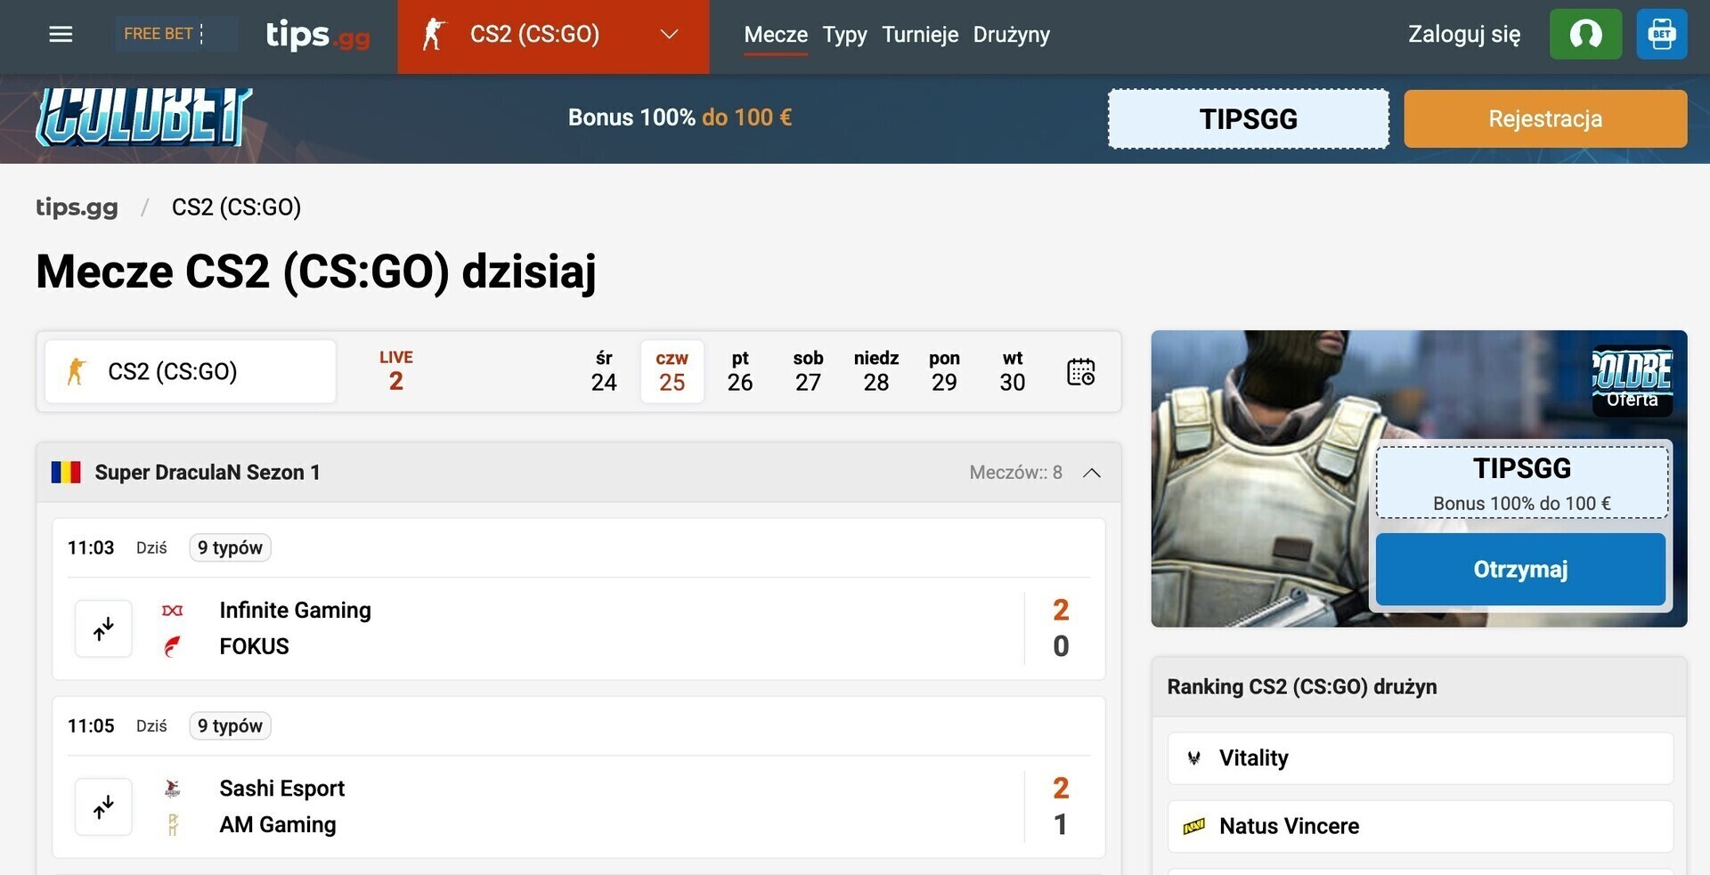The image size is (1710, 875).
Task: Click the Coldbet Oferta badge
Action: click(x=1632, y=380)
